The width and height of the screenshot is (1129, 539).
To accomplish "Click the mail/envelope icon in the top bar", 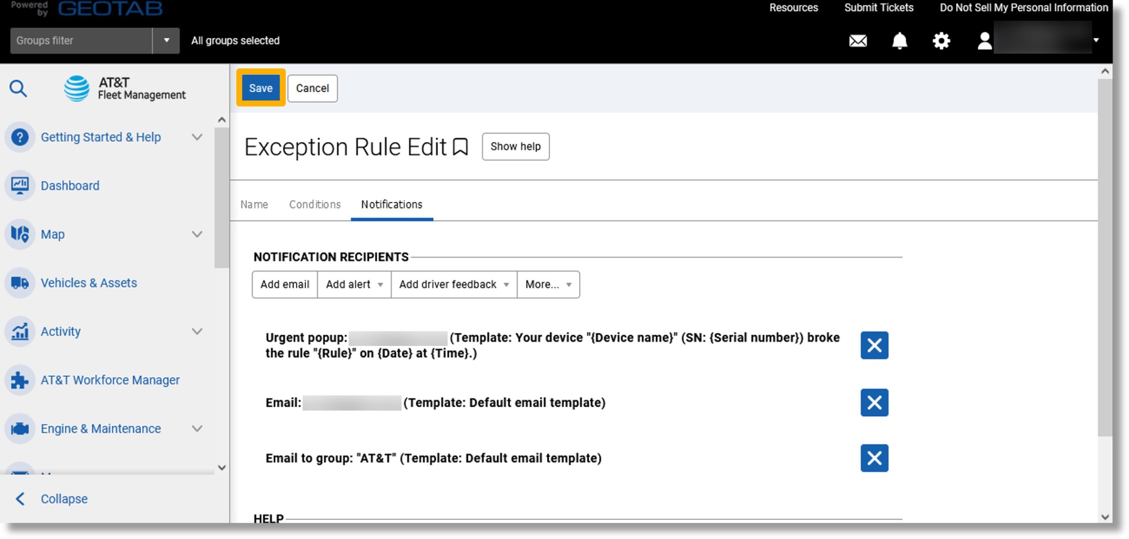I will (x=858, y=40).
